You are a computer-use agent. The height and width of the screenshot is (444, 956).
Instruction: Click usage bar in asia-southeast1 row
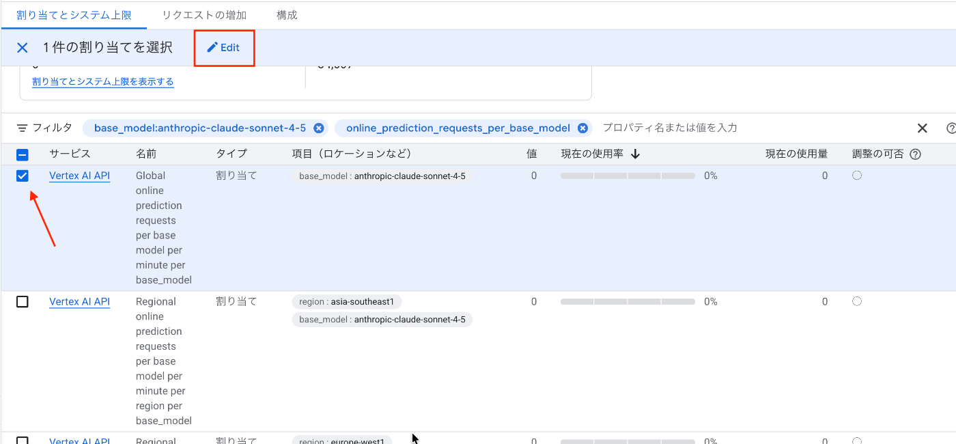[x=628, y=301]
